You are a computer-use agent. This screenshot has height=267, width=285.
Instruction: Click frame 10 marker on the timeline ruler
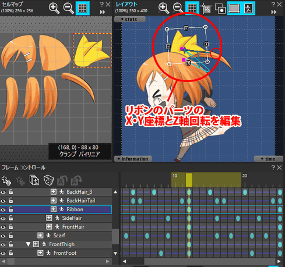(175, 176)
